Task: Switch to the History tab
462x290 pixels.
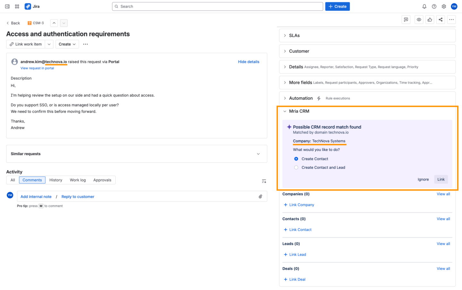Action: coord(56,180)
